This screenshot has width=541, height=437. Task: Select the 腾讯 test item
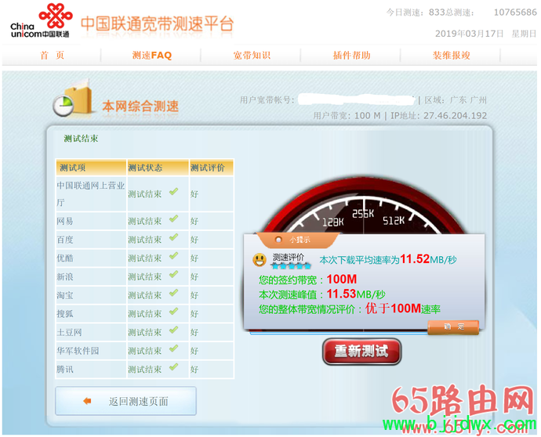[65, 370]
